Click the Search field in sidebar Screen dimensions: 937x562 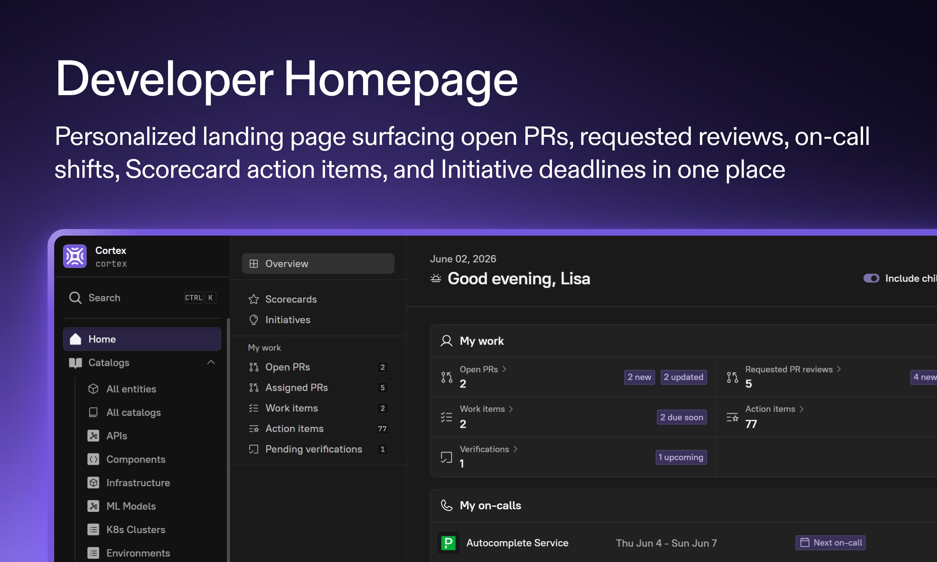(142, 298)
